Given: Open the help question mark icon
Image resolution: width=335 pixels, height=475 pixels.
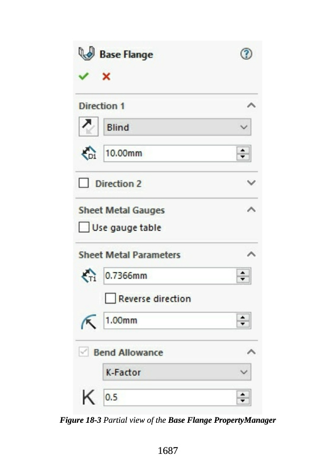Looking at the screenshot, I should click(x=246, y=54).
